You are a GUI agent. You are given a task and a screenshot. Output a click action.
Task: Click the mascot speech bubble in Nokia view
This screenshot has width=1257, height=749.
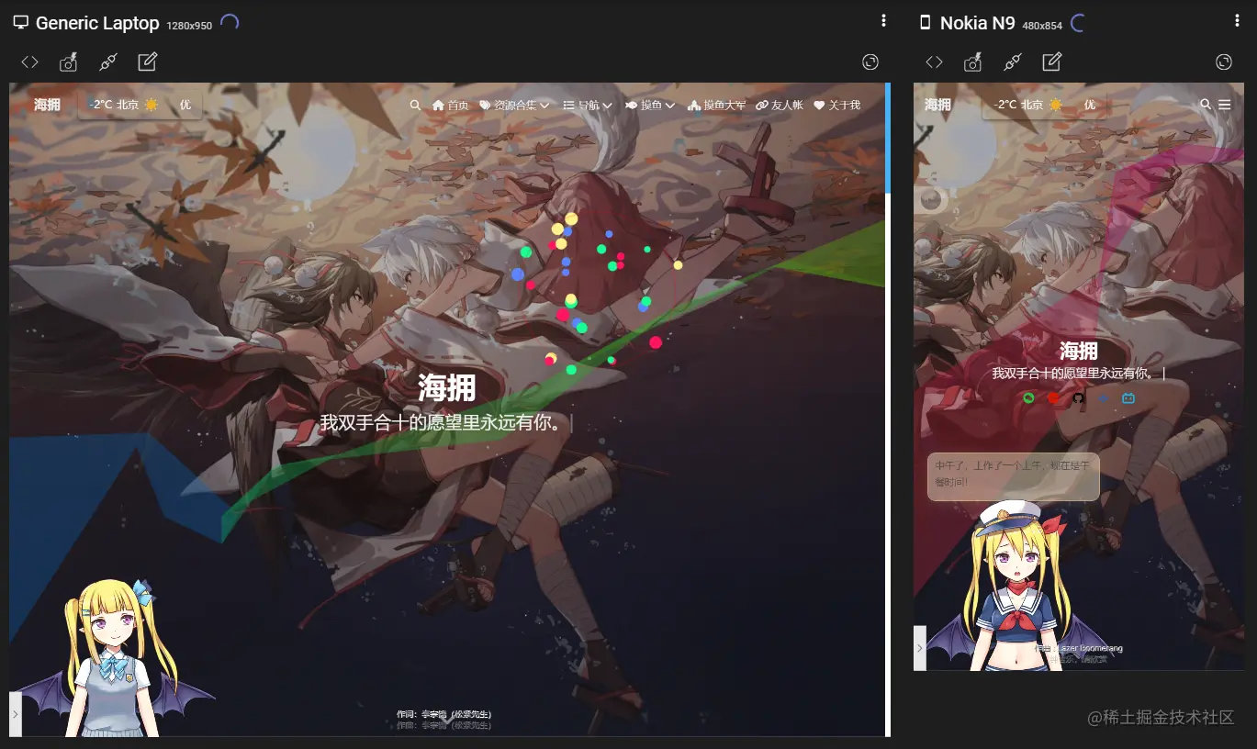point(1013,476)
